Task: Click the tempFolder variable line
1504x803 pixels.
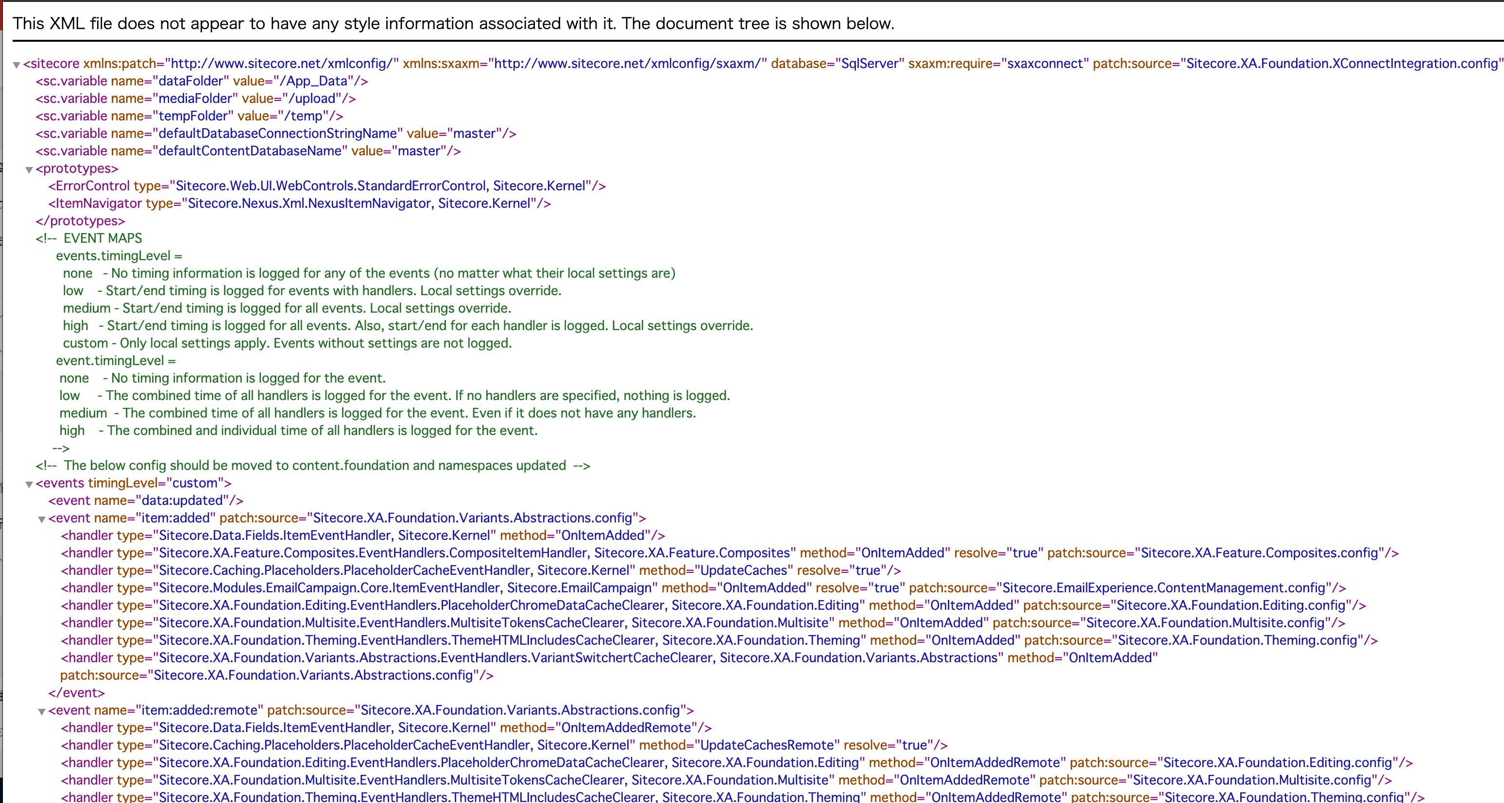Action: pyautogui.click(x=189, y=116)
